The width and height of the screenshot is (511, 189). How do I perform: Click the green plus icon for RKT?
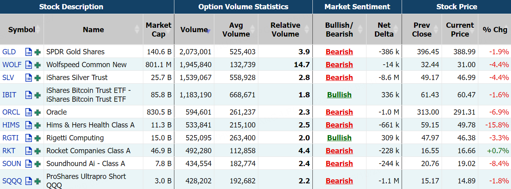pyautogui.click(x=38, y=151)
